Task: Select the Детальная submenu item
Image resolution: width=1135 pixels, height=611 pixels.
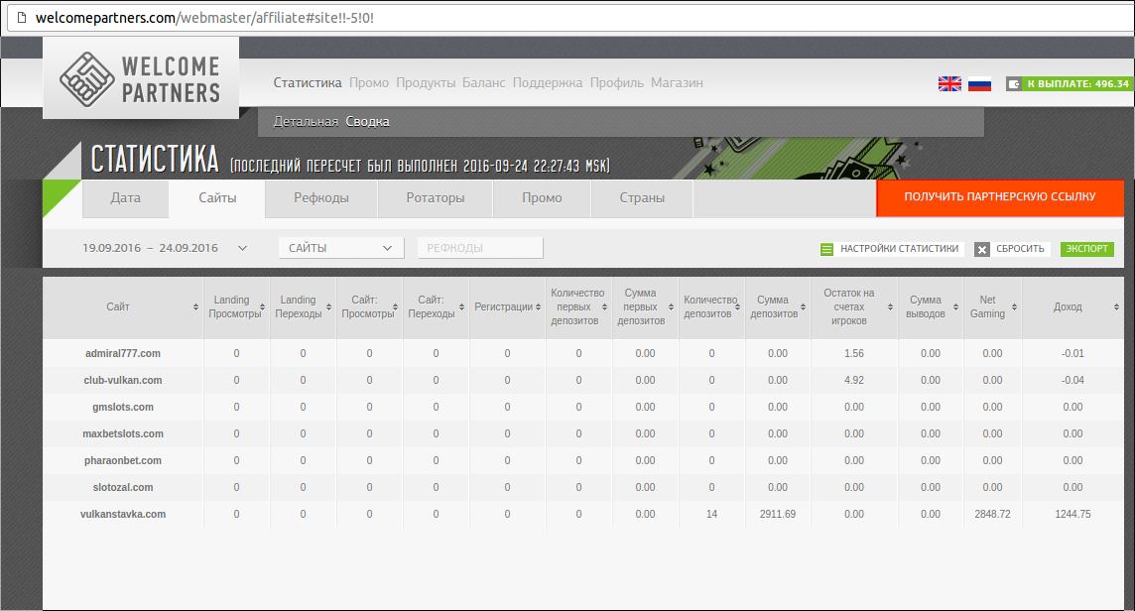Action: [306, 122]
